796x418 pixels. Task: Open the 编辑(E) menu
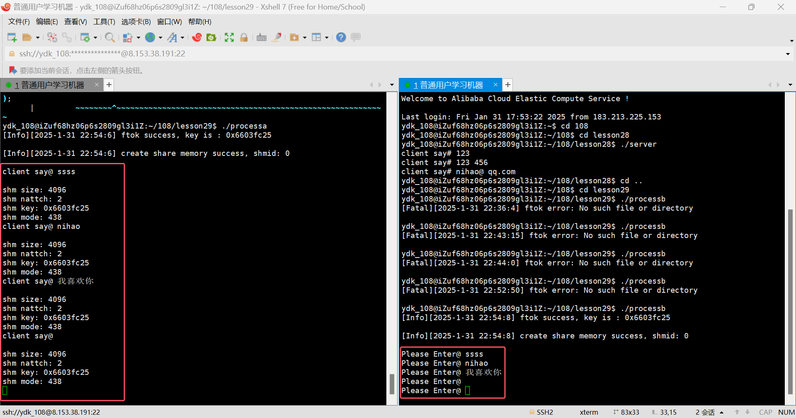click(x=47, y=22)
